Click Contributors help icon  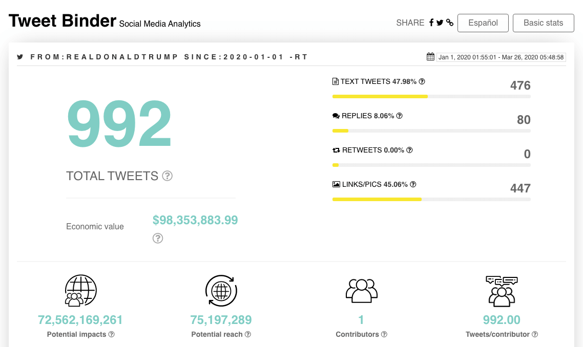(384, 334)
